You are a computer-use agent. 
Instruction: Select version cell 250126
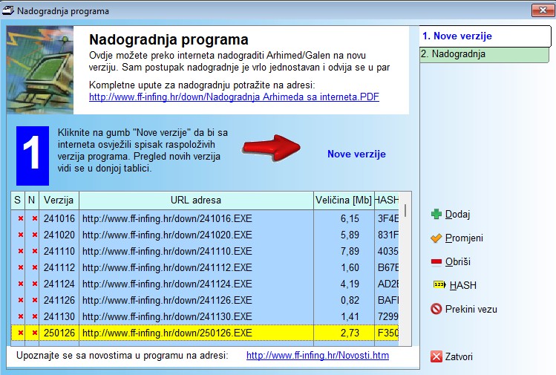(x=59, y=333)
